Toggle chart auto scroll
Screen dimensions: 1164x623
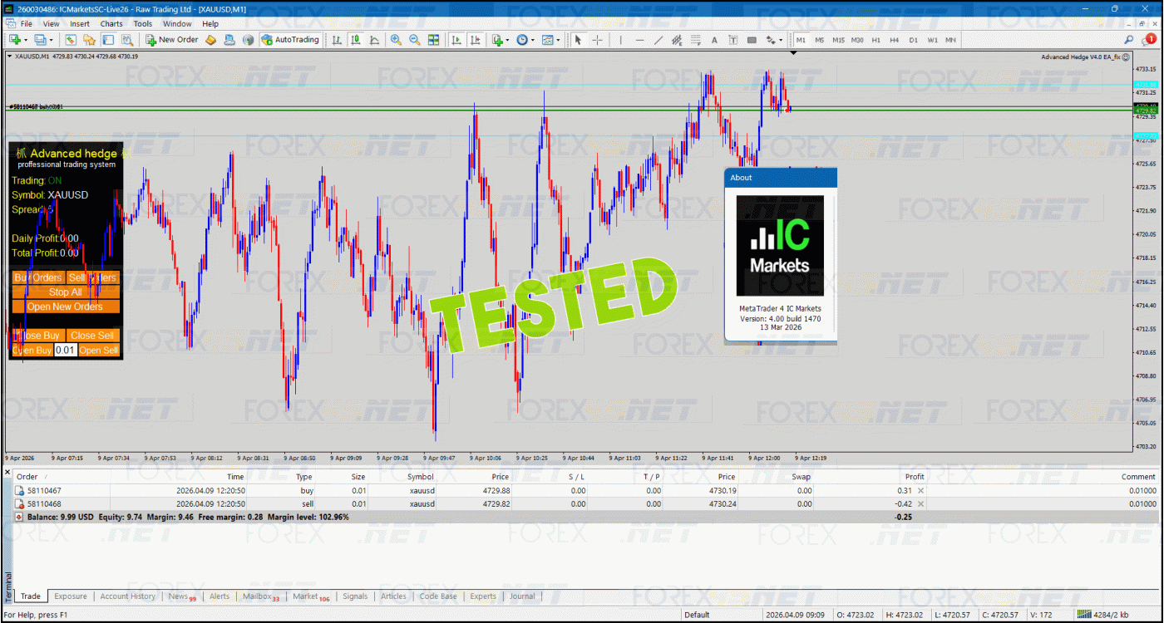point(456,40)
